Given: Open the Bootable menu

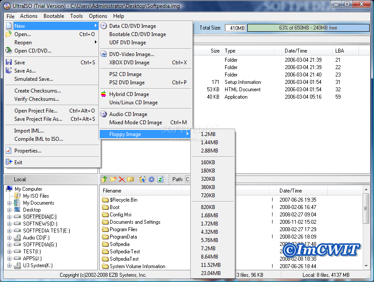Looking at the screenshot, I should click(x=54, y=16).
